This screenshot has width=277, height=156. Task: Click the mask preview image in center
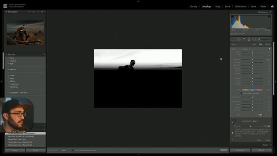(138, 78)
